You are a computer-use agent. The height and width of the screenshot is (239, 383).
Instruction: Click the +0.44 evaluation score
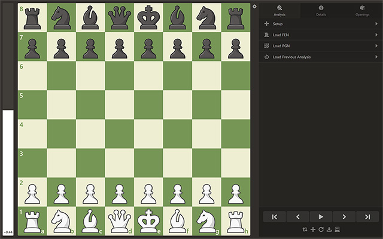coord(8,232)
